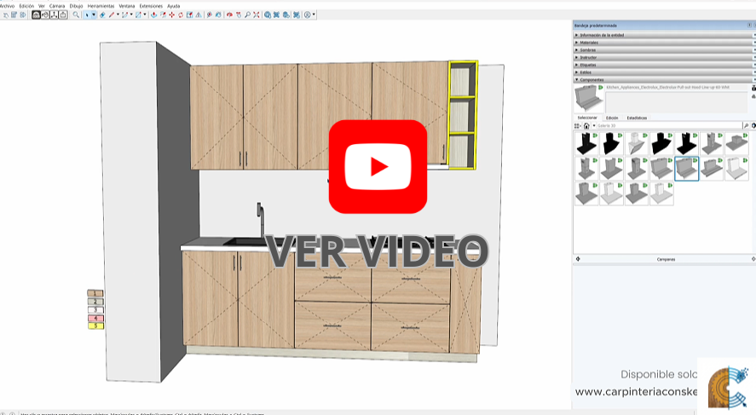The width and height of the screenshot is (756, 415).
Task: Click the axes-shaped view icon in toolbar
Action: [x=54, y=15]
